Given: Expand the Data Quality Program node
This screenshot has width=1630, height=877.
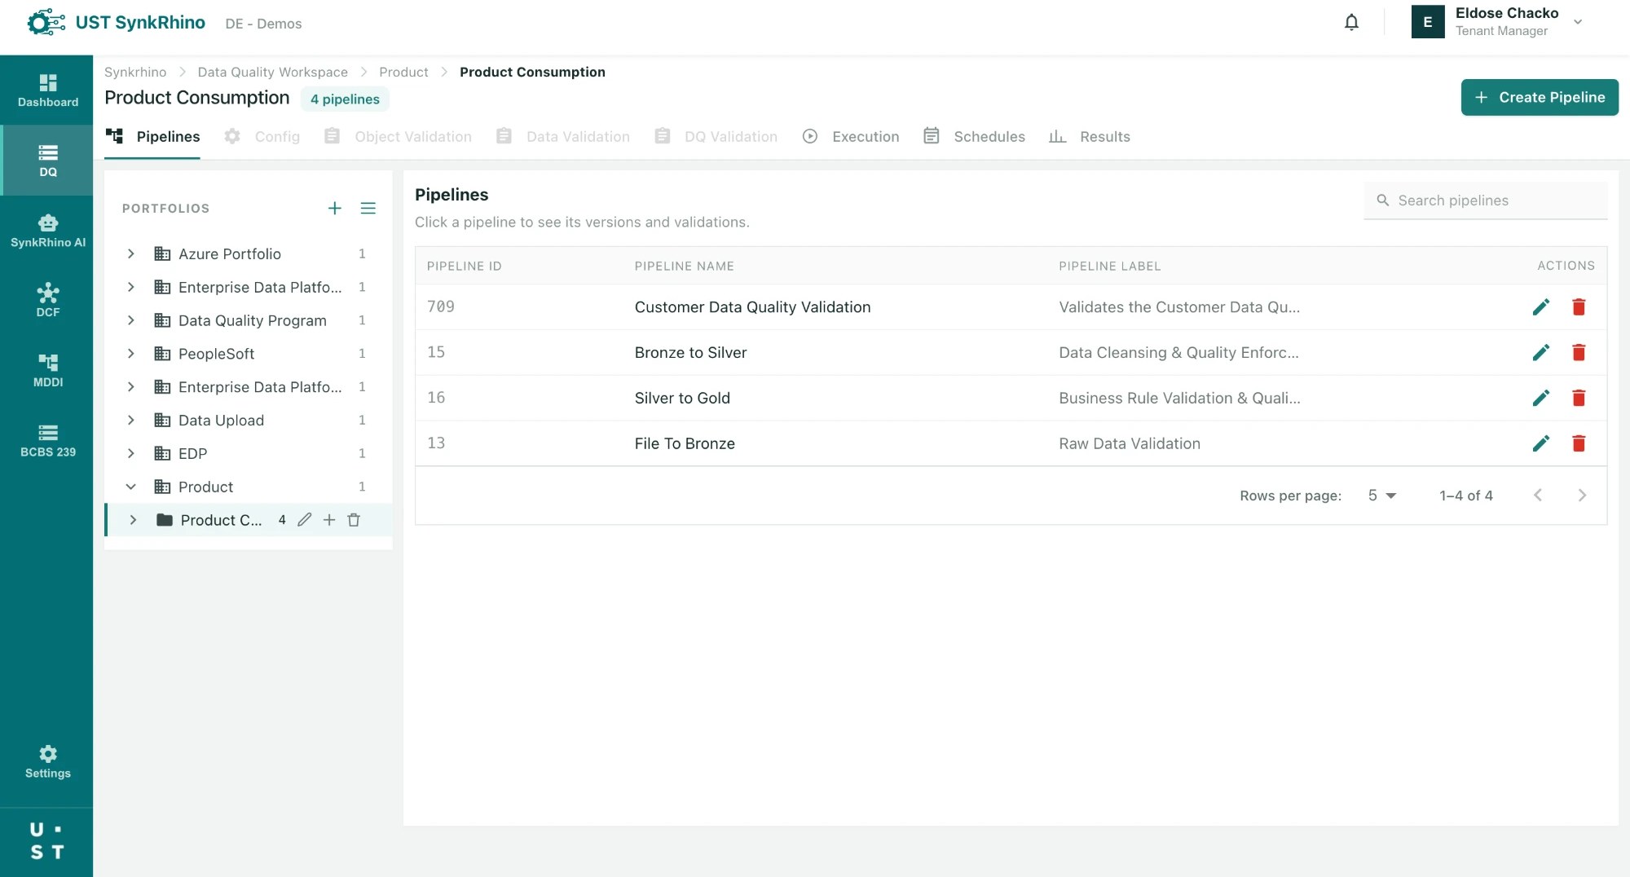Looking at the screenshot, I should [130, 320].
